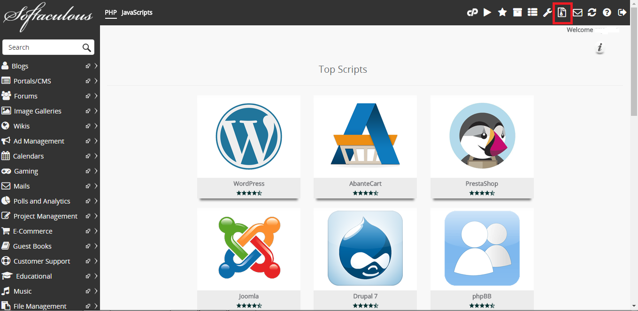Click the logout icon in top bar
638x311 pixels.
click(622, 13)
